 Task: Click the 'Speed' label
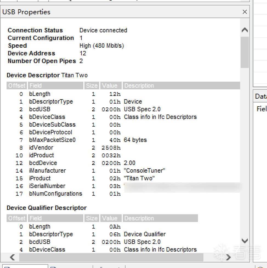tap(18, 46)
